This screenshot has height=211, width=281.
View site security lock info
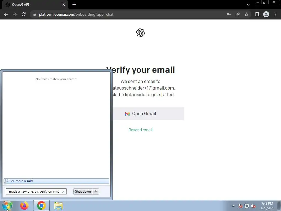click(x=35, y=14)
